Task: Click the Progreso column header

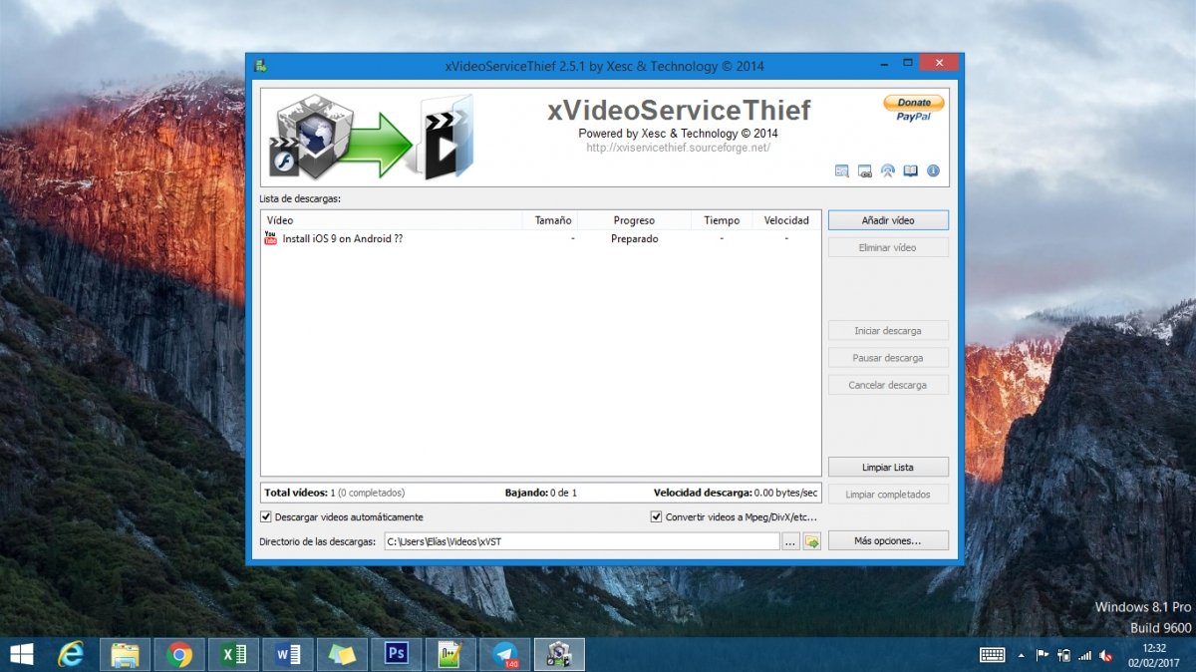Action: [x=635, y=220]
